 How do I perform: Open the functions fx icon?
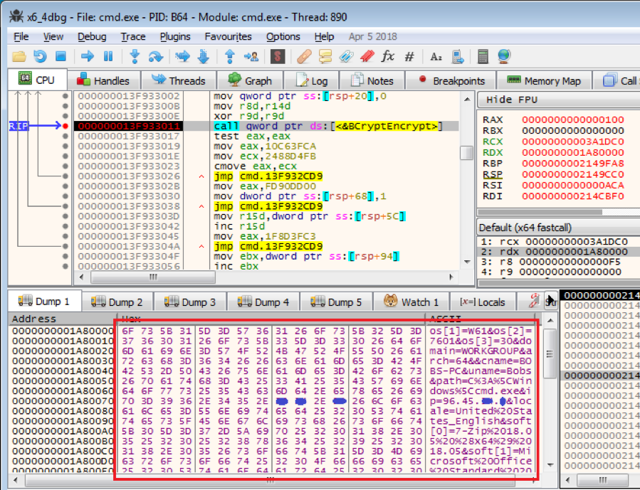388,56
